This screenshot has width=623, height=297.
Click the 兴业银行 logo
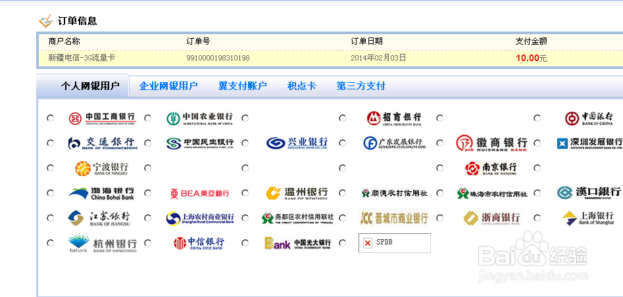(297, 143)
